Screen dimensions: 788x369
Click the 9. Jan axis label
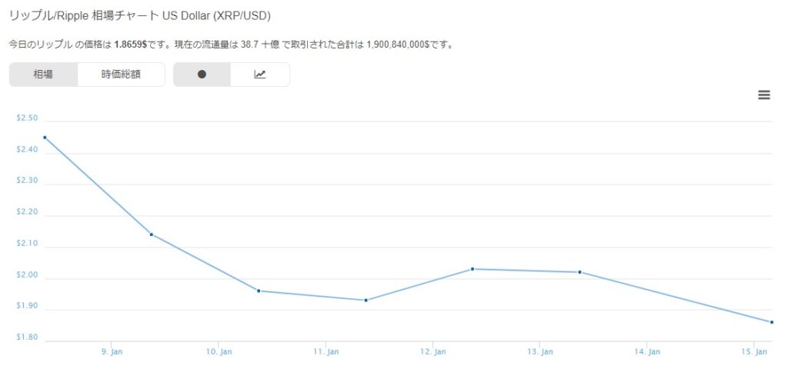(x=112, y=352)
